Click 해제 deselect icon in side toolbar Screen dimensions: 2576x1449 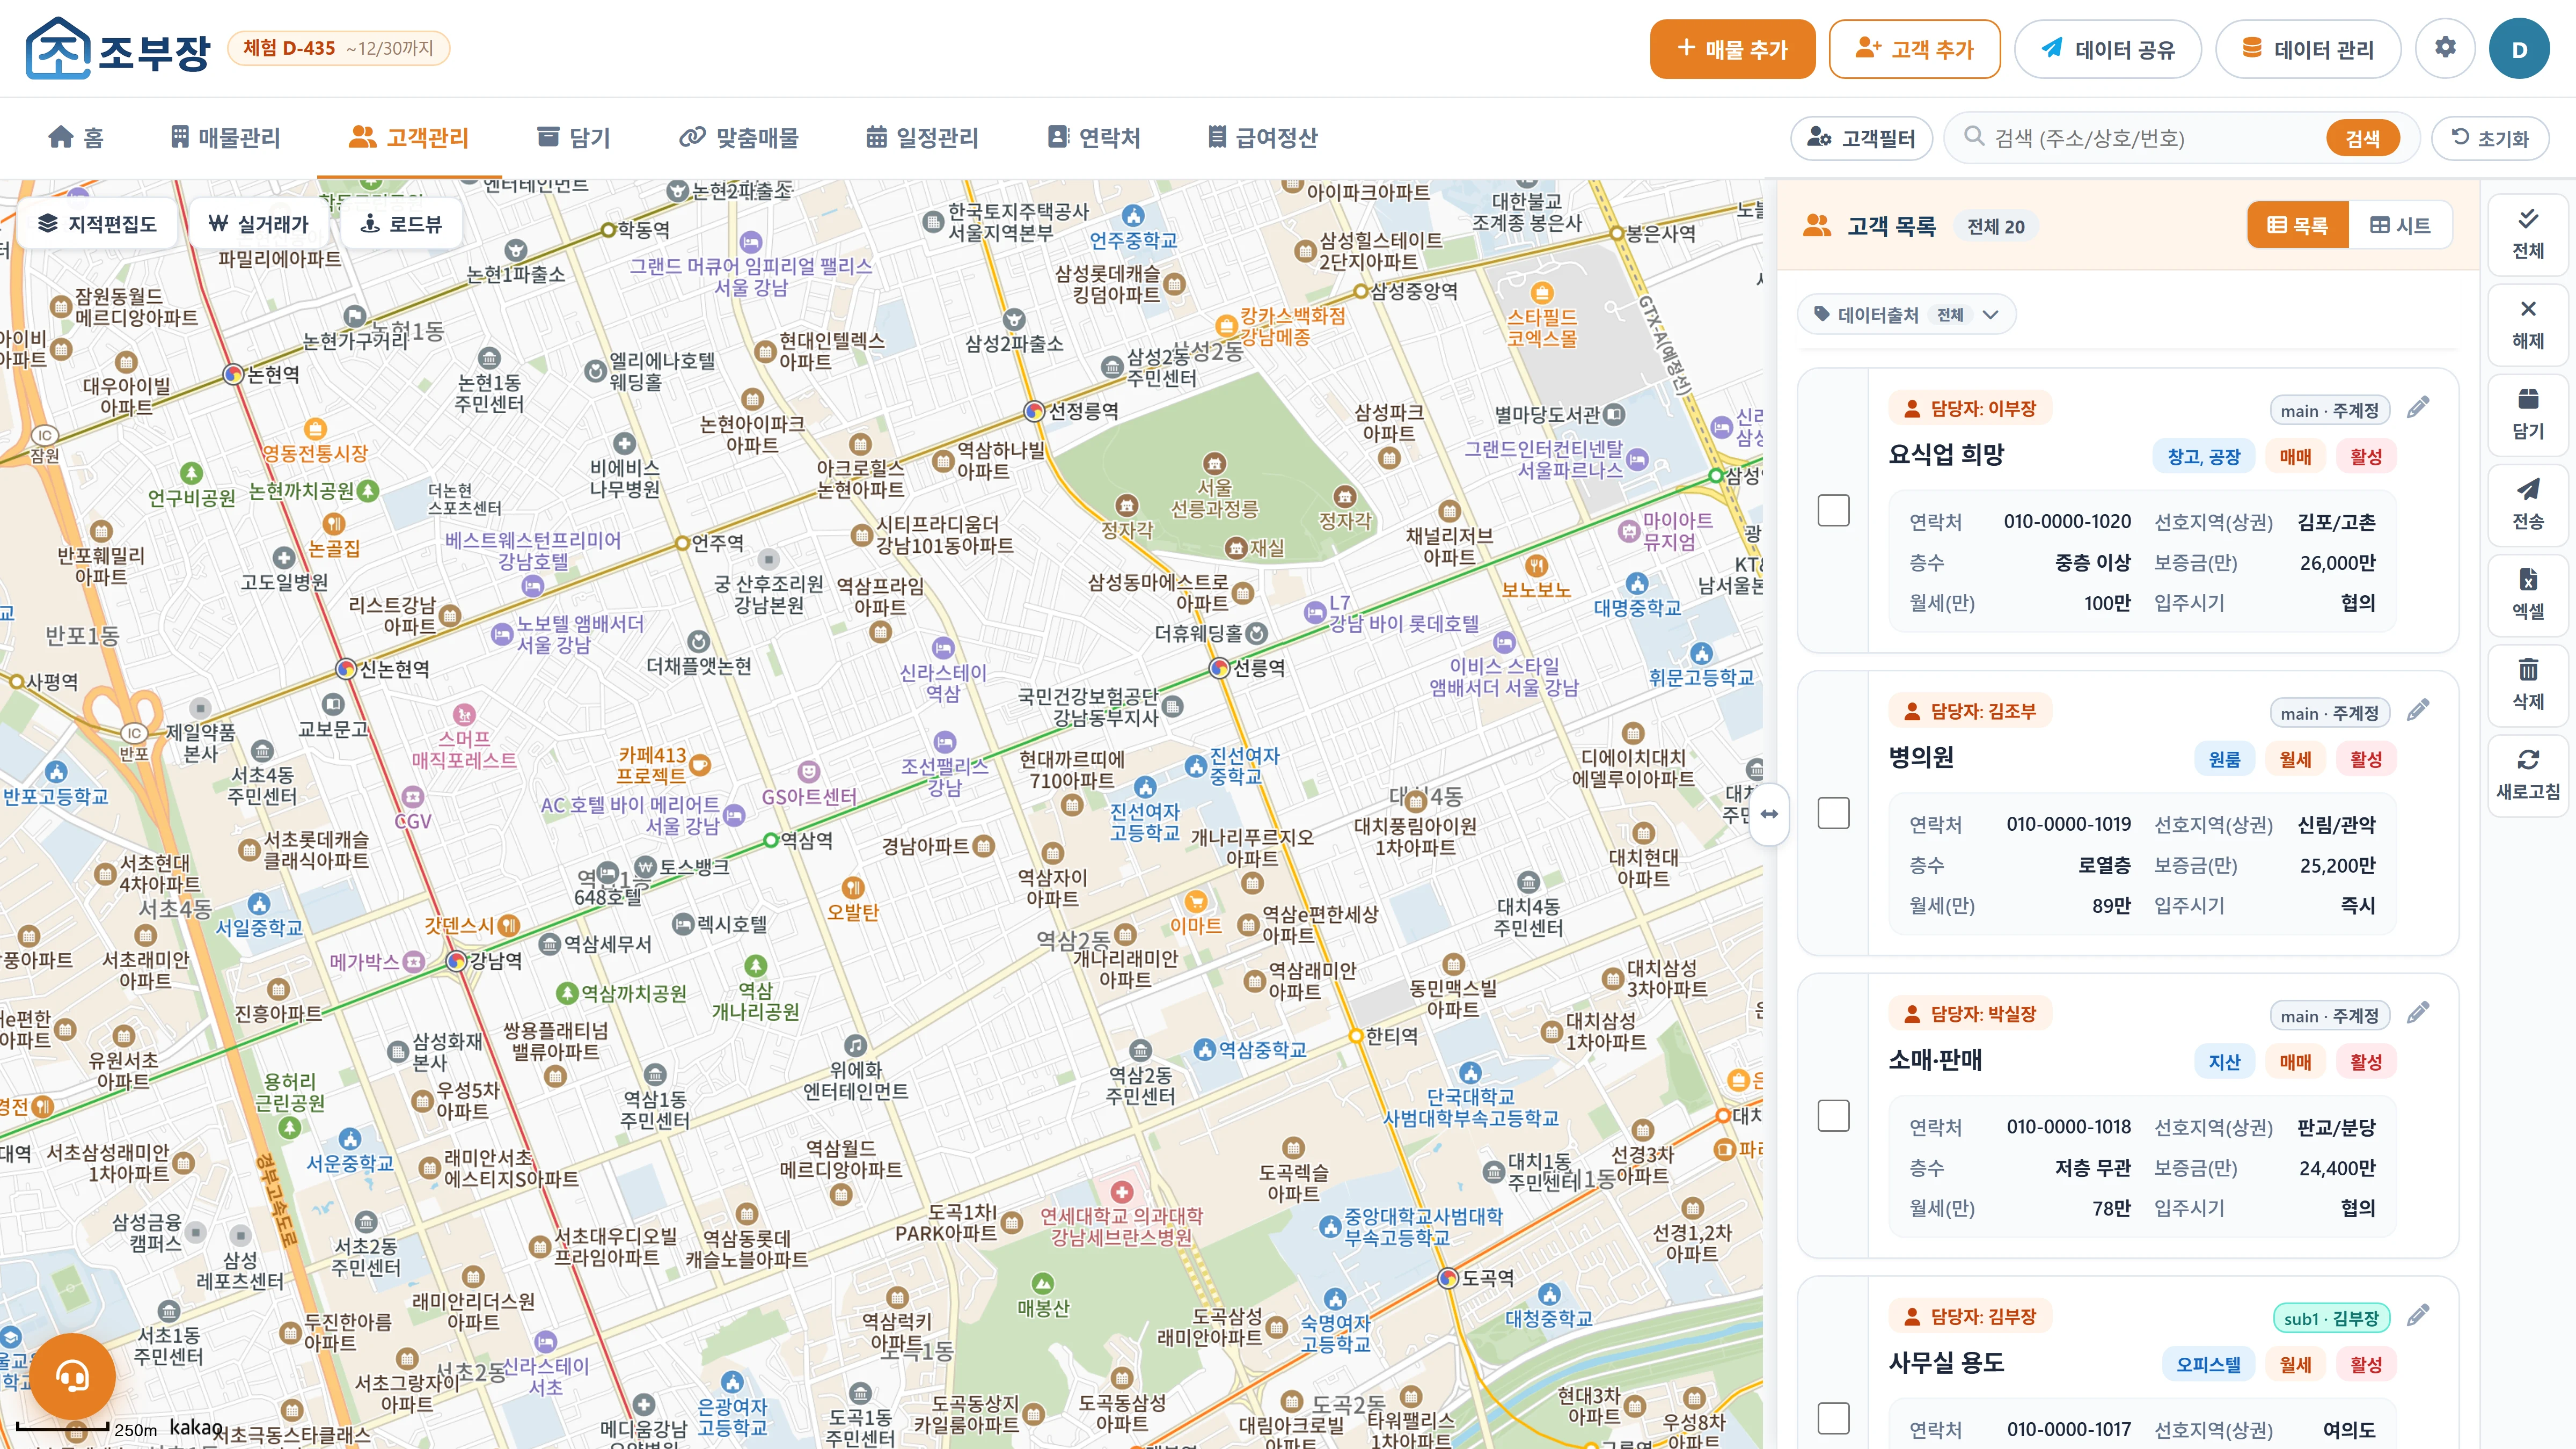tap(2528, 324)
